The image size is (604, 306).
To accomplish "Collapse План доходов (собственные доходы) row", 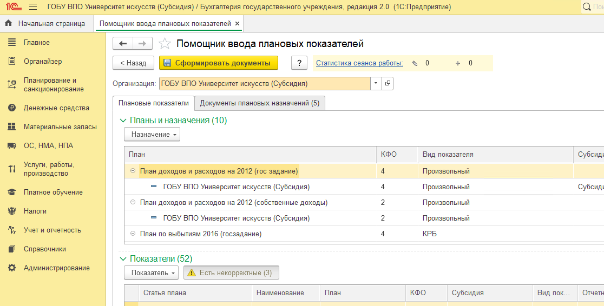I will coord(133,202).
